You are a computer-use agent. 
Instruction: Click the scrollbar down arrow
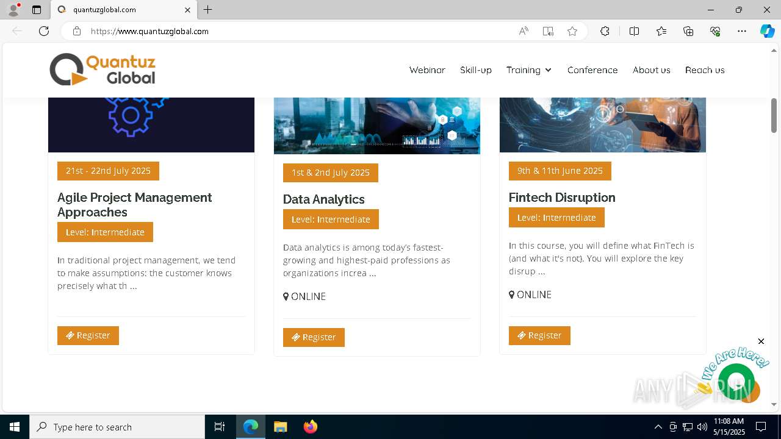[x=774, y=404]
